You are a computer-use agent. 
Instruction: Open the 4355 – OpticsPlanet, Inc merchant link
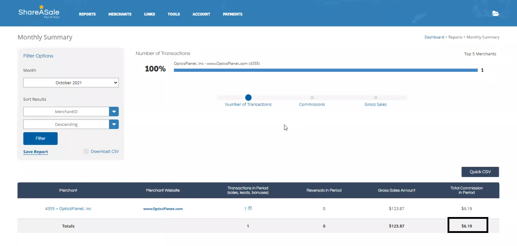[68, 209]
